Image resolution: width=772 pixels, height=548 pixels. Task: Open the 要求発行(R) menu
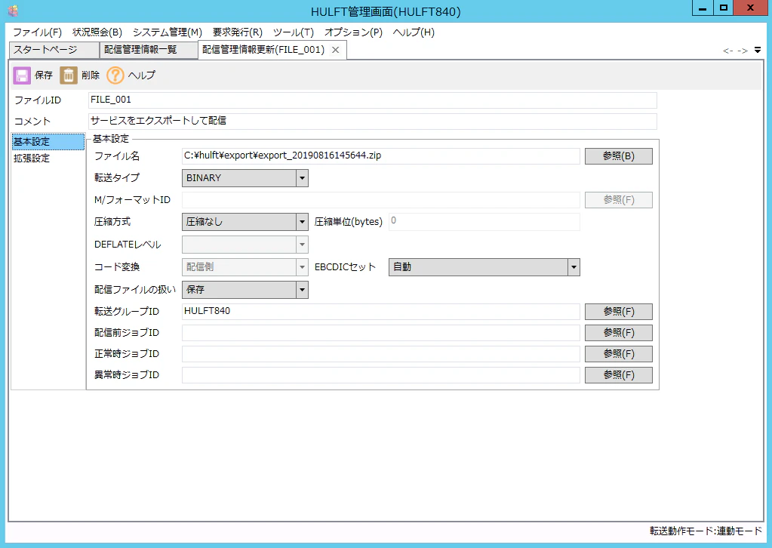pyautogui.click(x=237, y=32)
